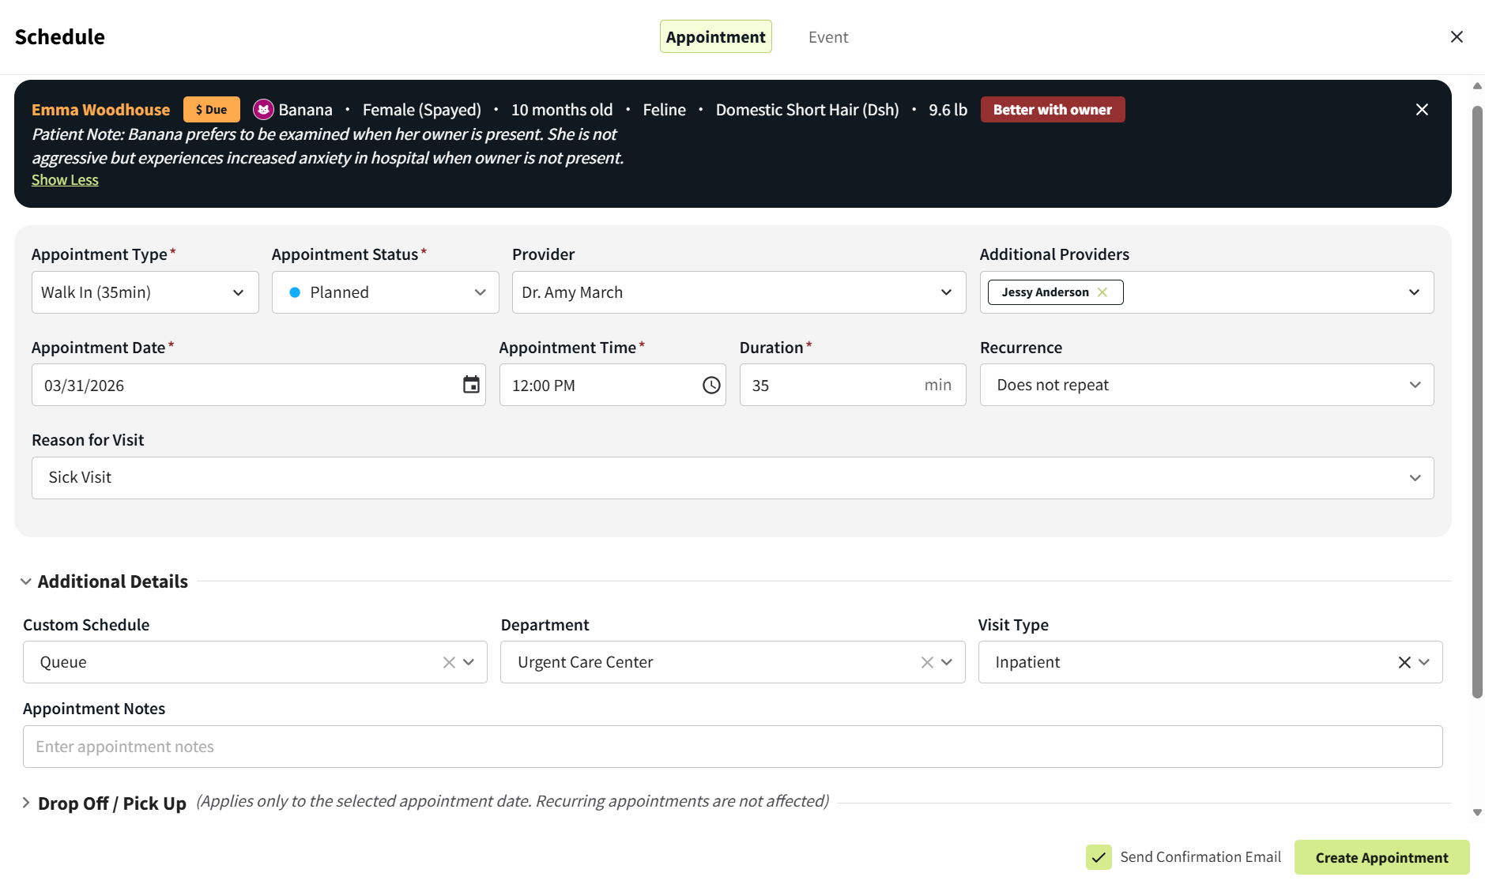
Task: Open the clock picker for Appointment Time
Action: click(711, 385)
